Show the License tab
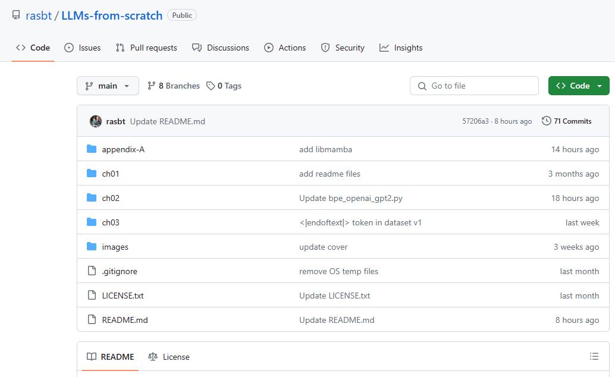Image resolution: width=615 pixels, height=377 pixels. [x=169, y=357]
